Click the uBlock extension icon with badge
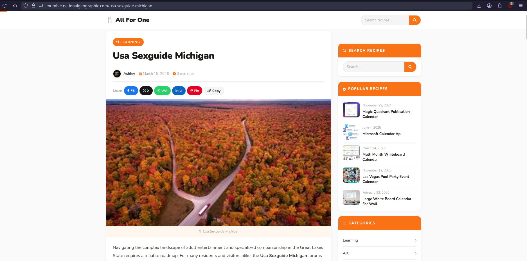 click(510, 5)
